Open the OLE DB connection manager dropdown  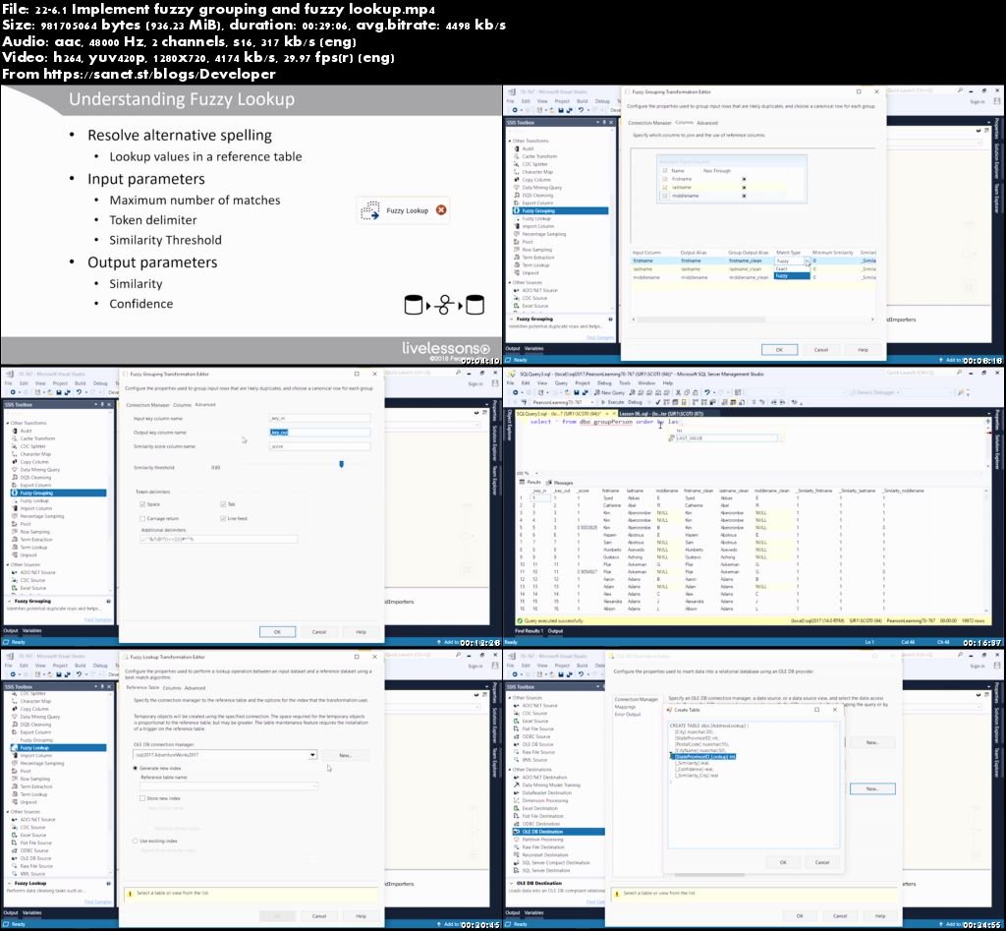point(312,755)
